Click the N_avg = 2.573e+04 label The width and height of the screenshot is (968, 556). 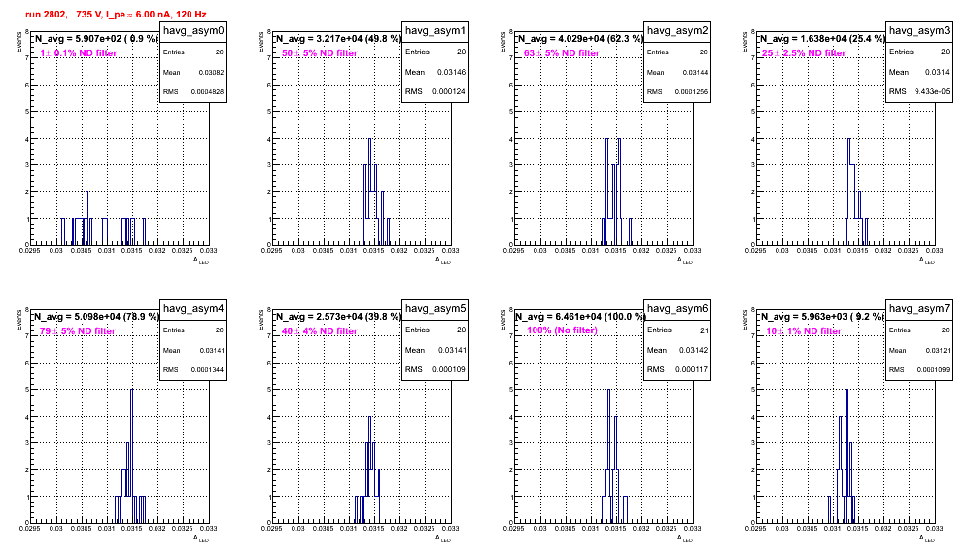pos(338,317)
